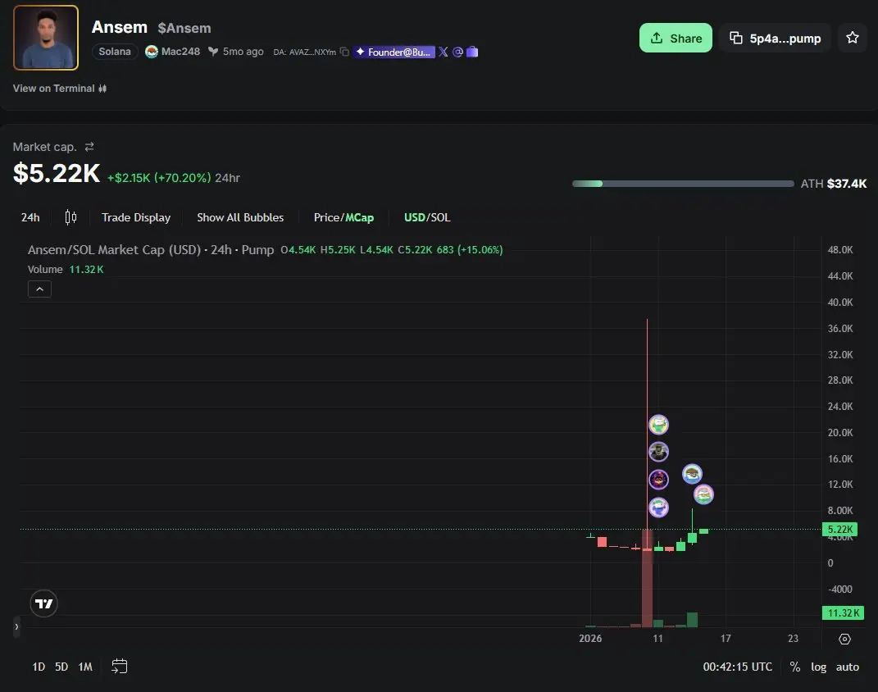Click the topmost trader bubble near 20.0K
Viewport: 878px width, 692px height.
coord(658,425)
